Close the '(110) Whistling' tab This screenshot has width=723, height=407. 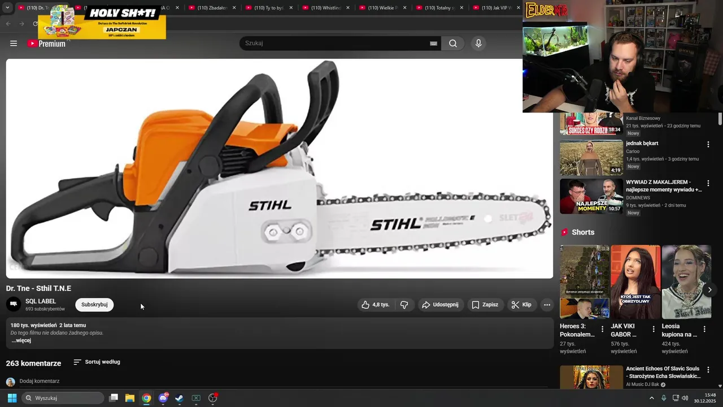348,8
